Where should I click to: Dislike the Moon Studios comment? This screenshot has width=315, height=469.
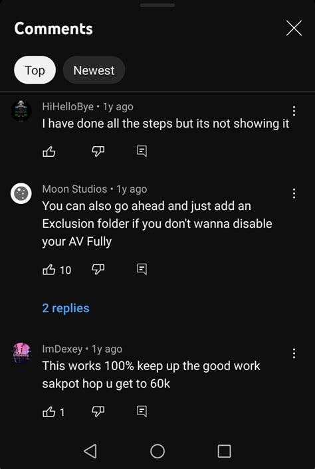coord(97,270)
